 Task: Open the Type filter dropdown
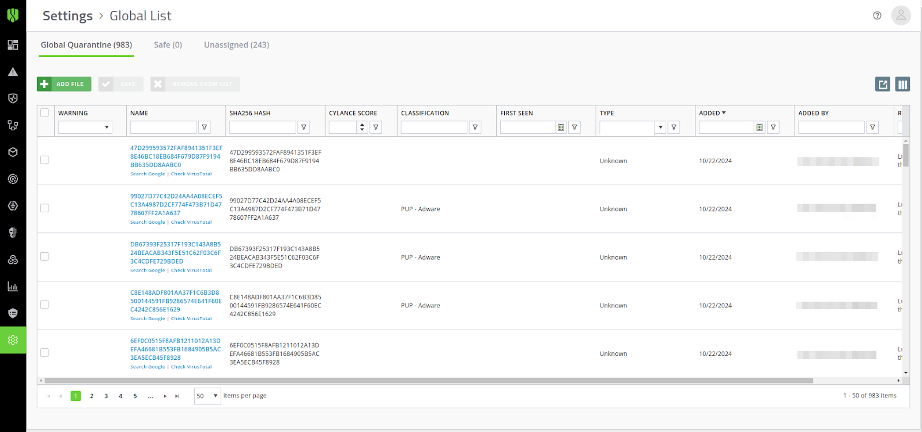point(660,127)
